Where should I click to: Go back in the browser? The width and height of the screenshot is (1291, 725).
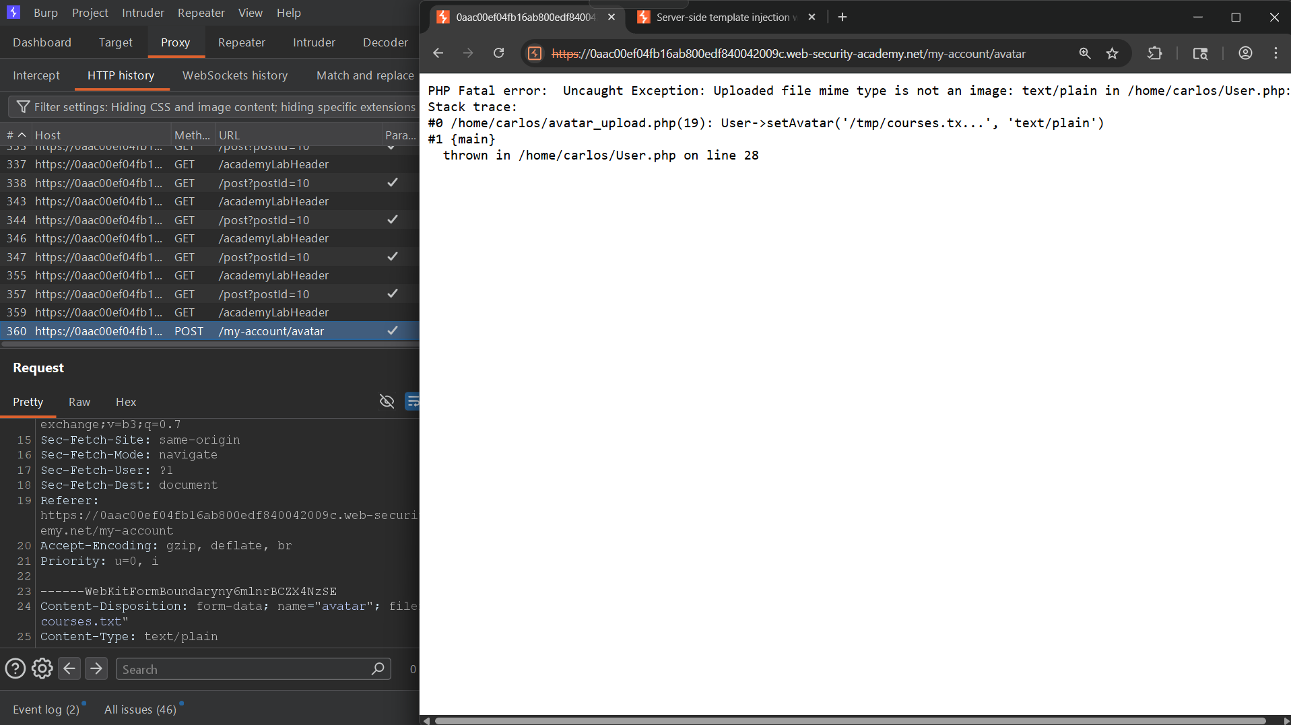click(438, 53)
